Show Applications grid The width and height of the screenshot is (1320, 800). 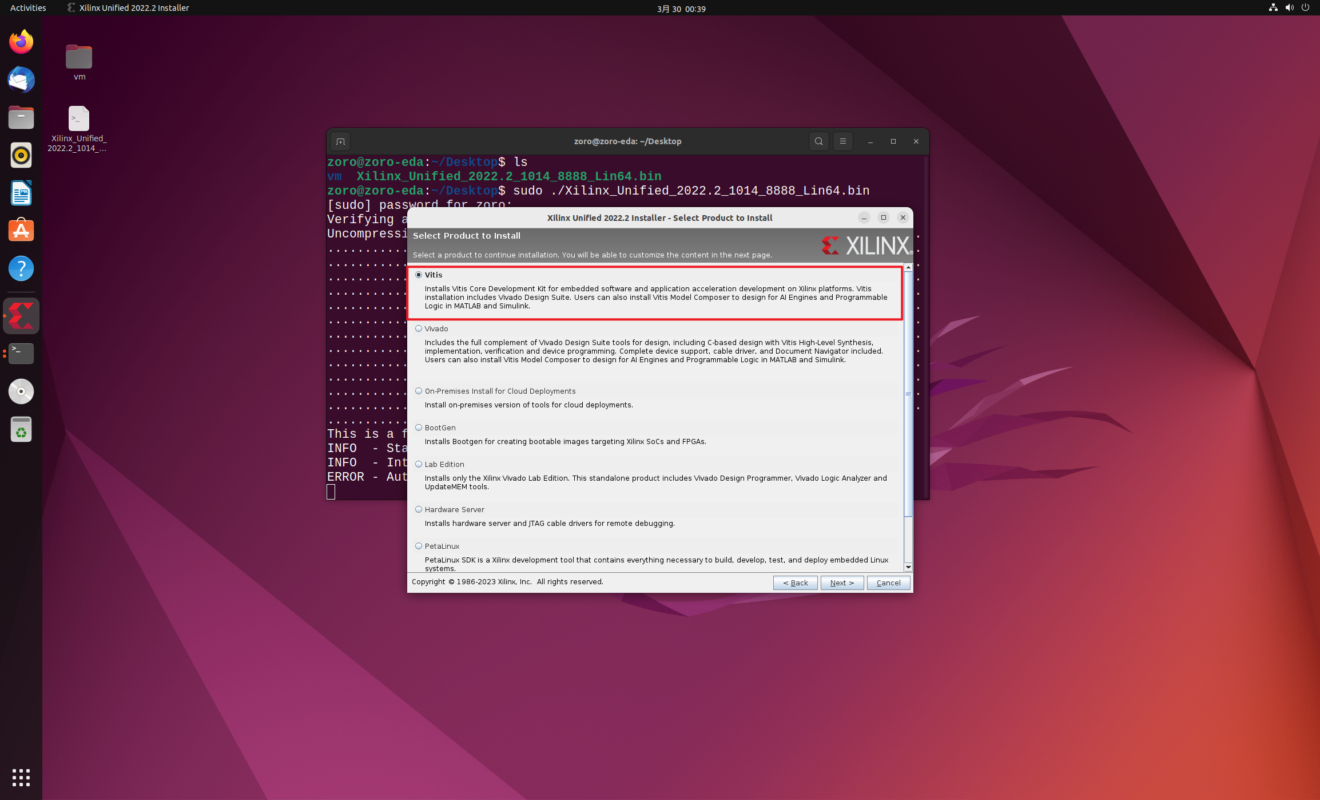point(21,777)
